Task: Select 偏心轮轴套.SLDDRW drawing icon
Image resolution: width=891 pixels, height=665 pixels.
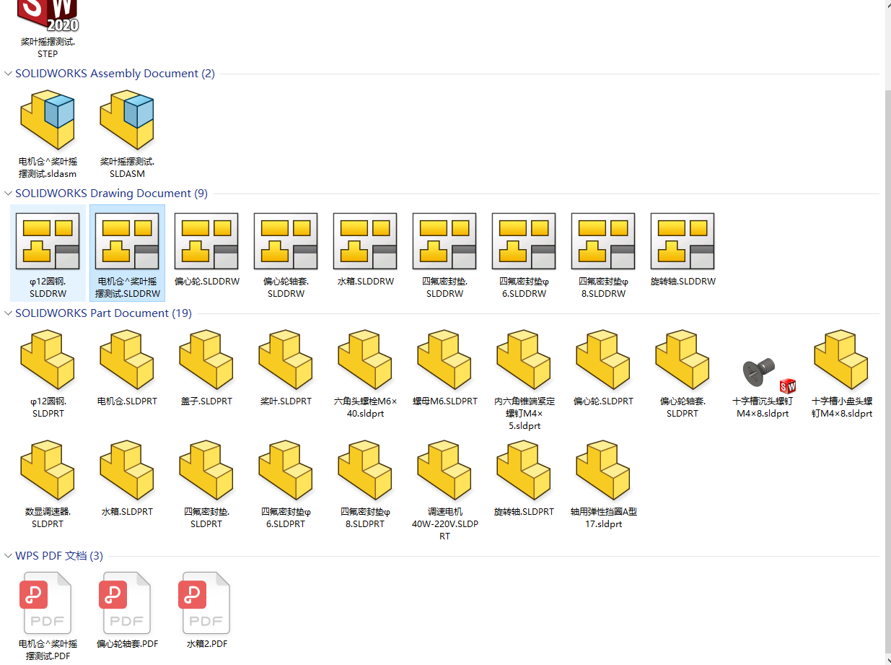Action: (x=286, y=242)
